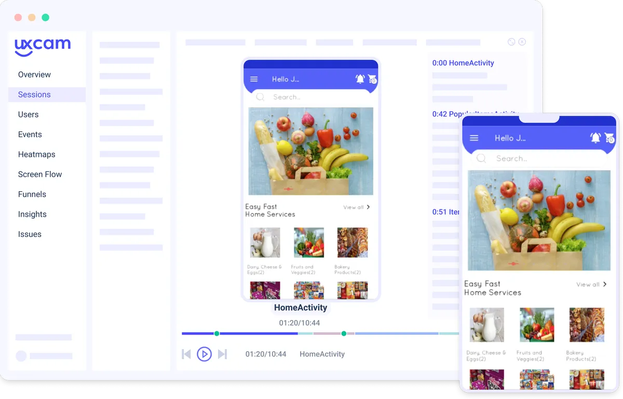Click HomeActivity text beside playback time

[322, 354]
